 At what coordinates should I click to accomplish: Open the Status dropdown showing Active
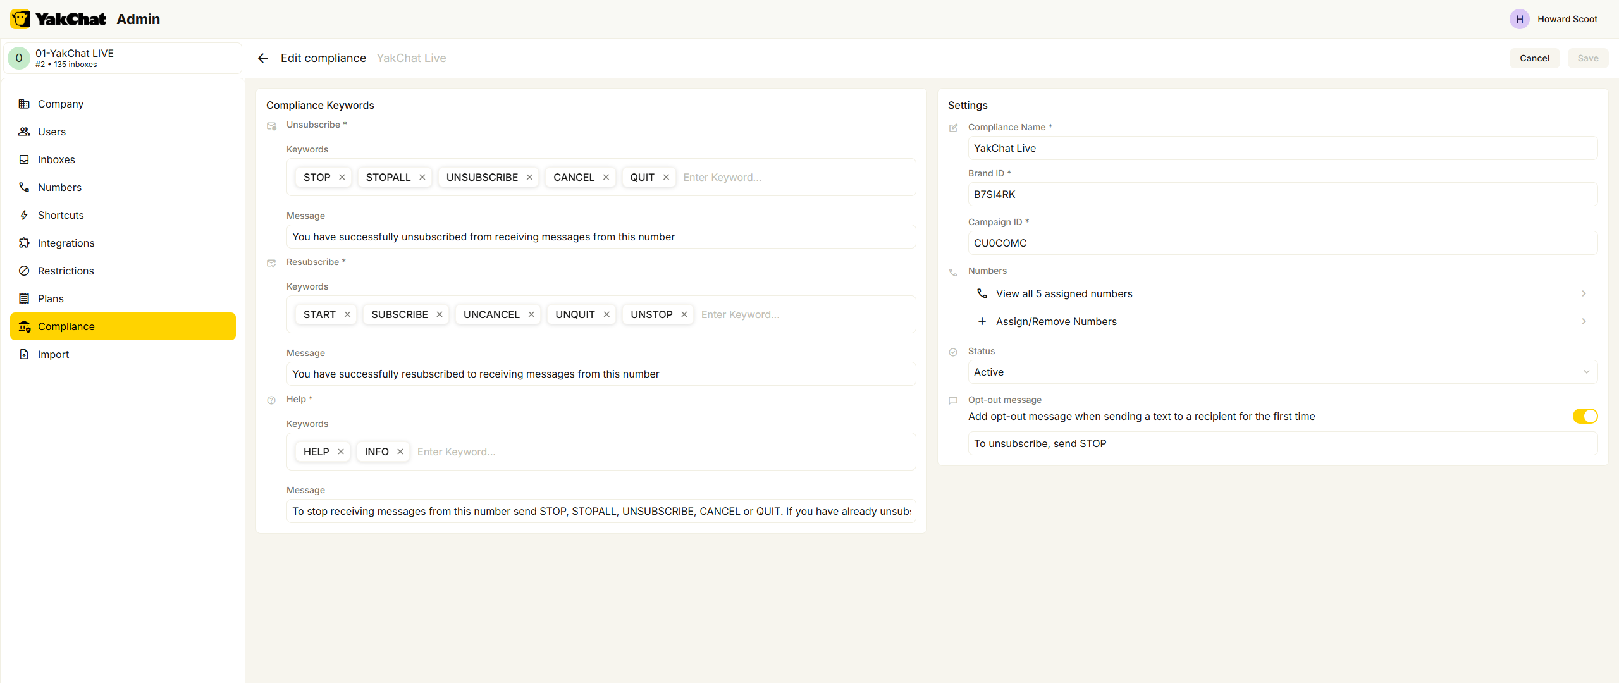[1282, 372]
